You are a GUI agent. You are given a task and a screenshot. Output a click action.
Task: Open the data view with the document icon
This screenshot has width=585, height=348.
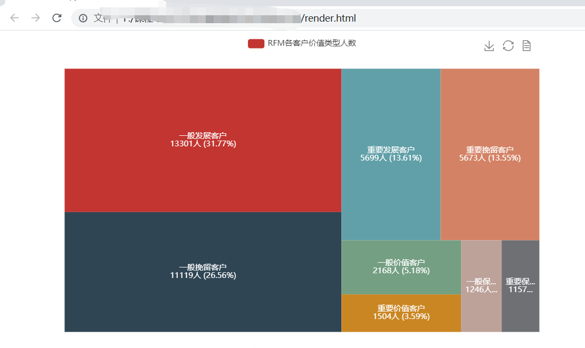click(526, 46)
